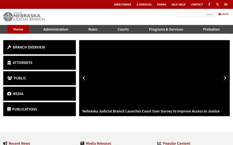Screen dimensions: 233x145
Task: Open the Programs & Services menu
Action: coord(166,29)
